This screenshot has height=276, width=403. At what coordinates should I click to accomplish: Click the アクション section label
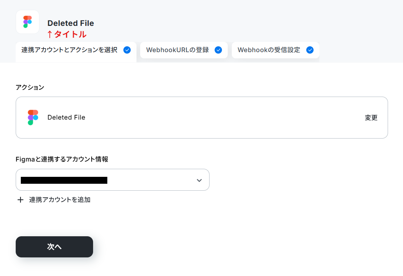coord(30,87)
